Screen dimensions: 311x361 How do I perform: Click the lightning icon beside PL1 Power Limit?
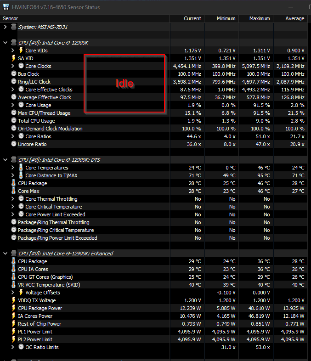click(x=14, y=332)
